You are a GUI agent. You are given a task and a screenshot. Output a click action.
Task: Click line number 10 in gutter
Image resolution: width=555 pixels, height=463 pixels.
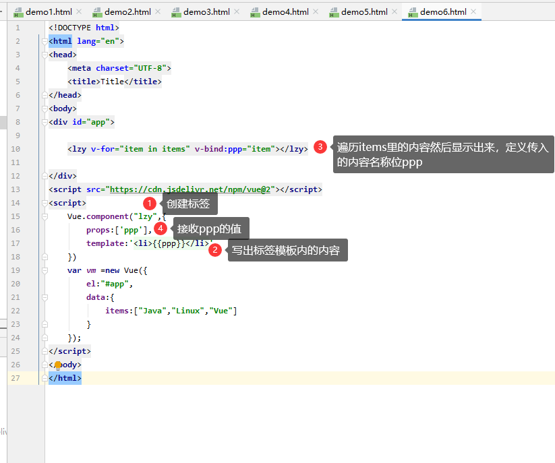coord(16,149)
